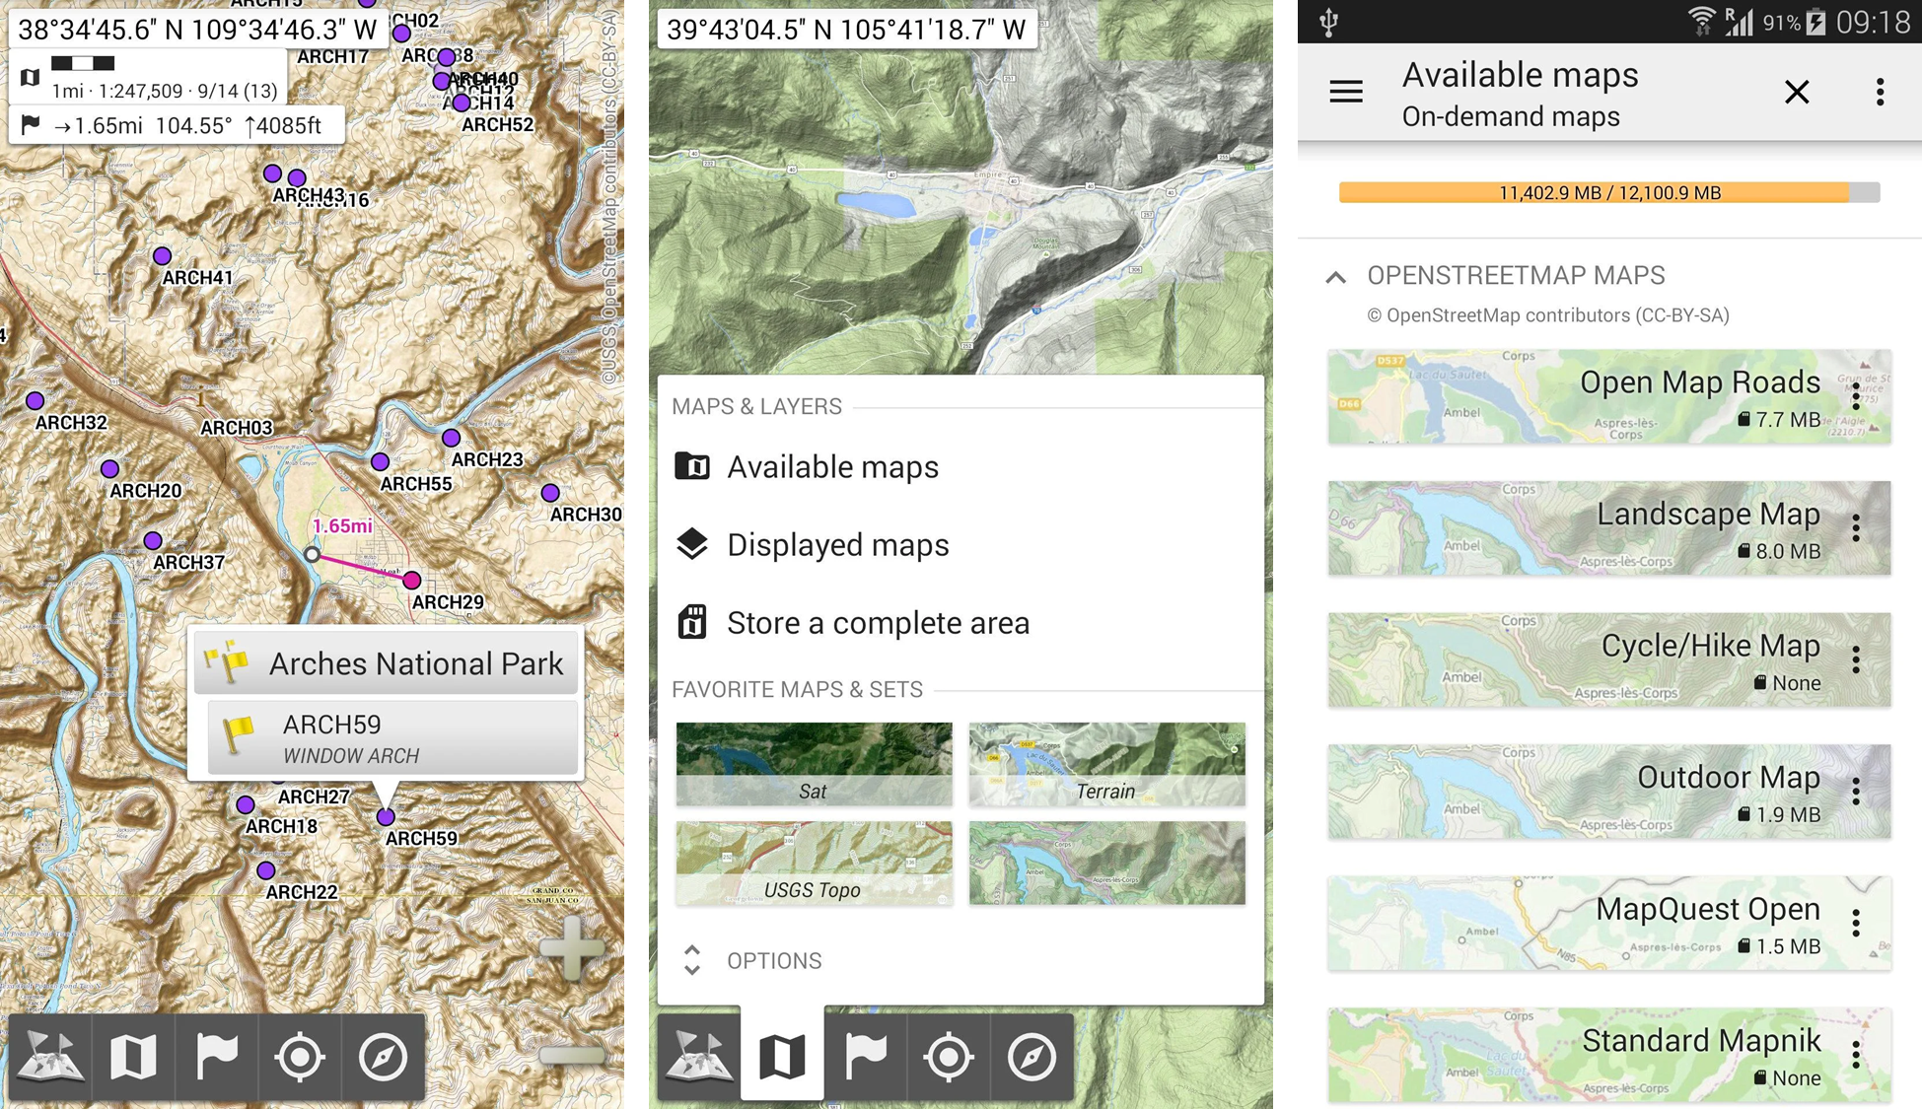Tap the ARCH37 waypoint marker
Viewport: 1922px width, 1109px height.
tap(153, 541)
